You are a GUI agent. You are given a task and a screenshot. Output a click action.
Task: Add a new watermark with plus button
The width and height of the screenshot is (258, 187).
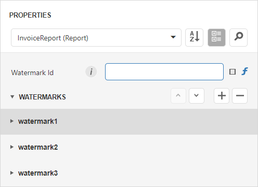point(222,96)
